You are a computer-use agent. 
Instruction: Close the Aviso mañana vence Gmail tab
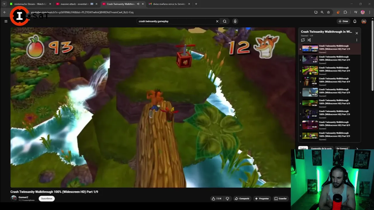click(189, 4)
